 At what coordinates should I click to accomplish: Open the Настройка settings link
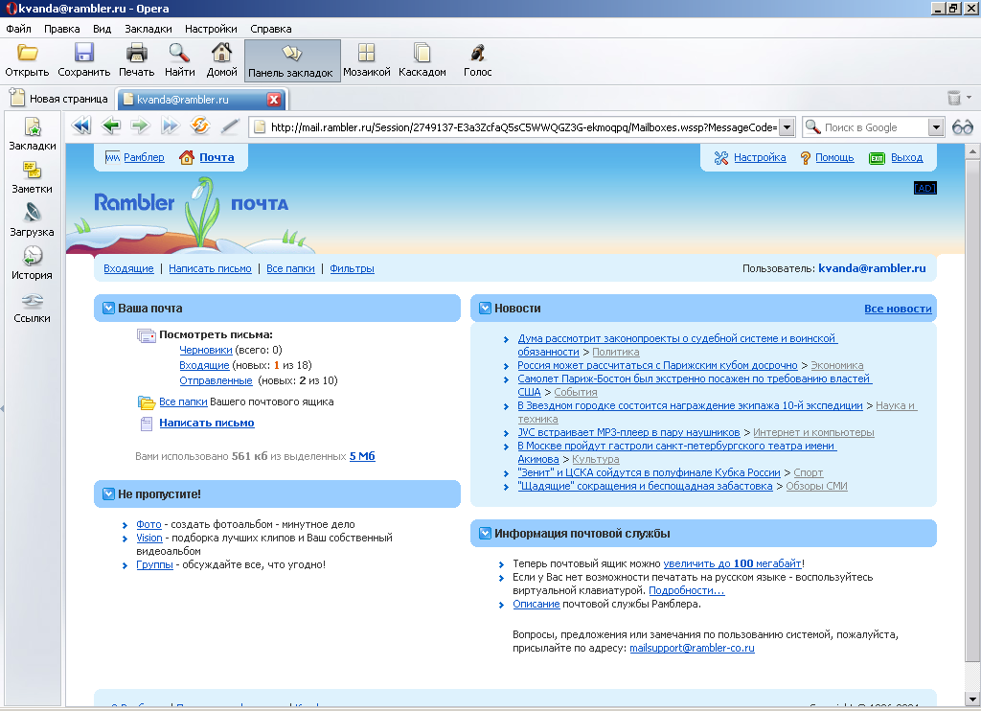760,157
